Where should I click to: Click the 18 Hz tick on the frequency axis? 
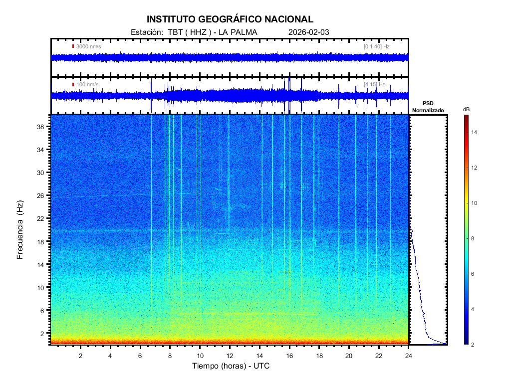(x=42, y=241)
